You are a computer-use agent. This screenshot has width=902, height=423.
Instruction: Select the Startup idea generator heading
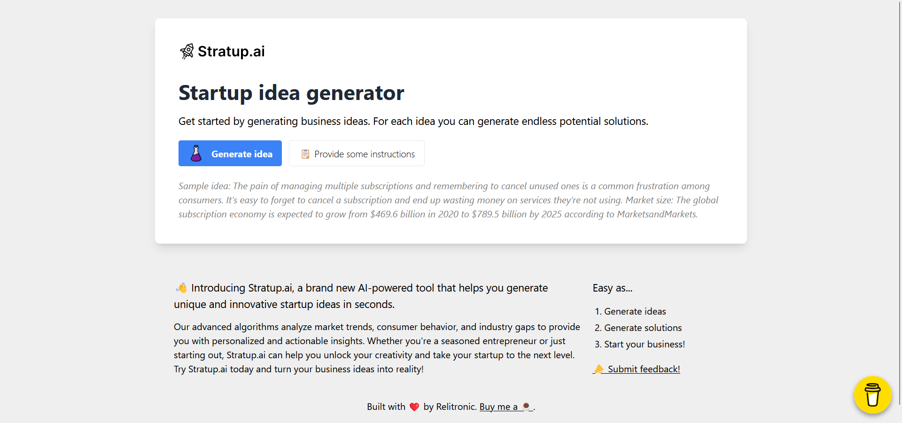pos(291,93)
